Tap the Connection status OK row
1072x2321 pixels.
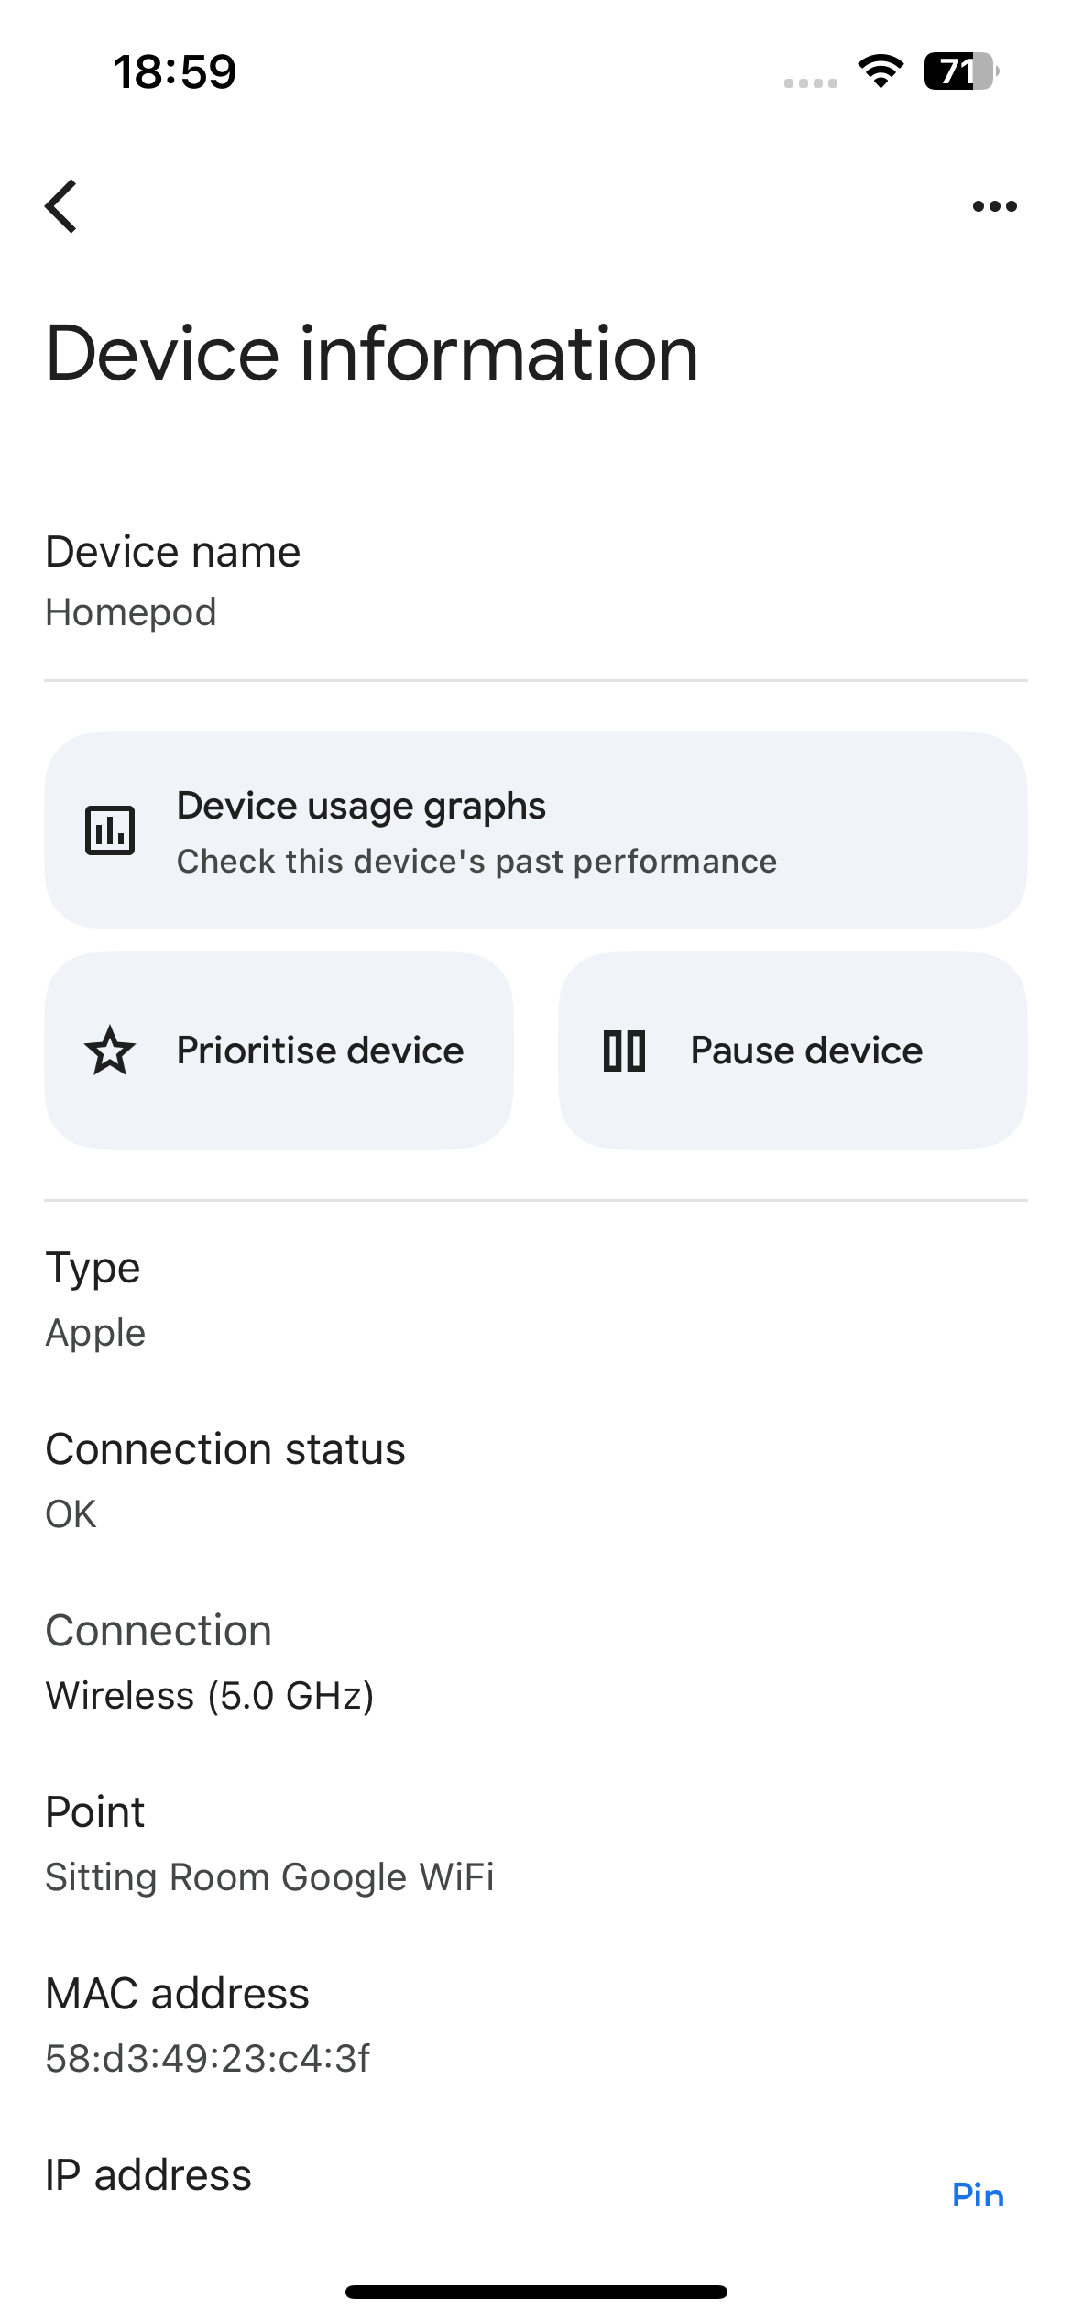[x=225, y=1479]
